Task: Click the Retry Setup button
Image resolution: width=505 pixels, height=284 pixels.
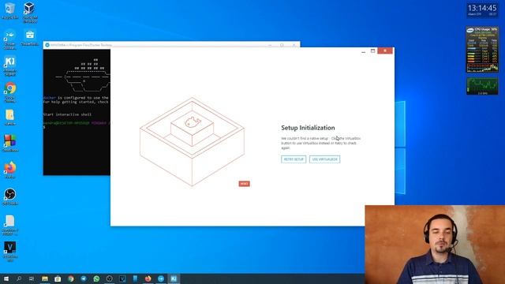Action: 294,159
